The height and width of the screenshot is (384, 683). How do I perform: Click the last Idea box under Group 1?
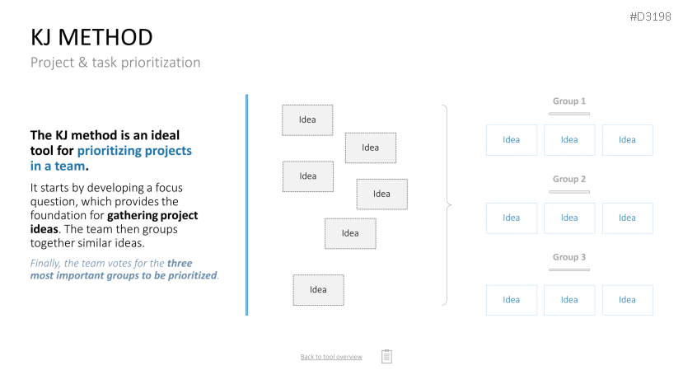tap(627, 140)
